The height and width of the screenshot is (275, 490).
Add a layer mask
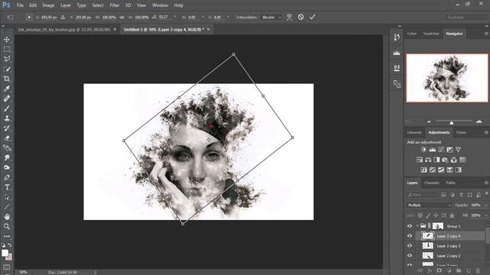tap(439, 270)
